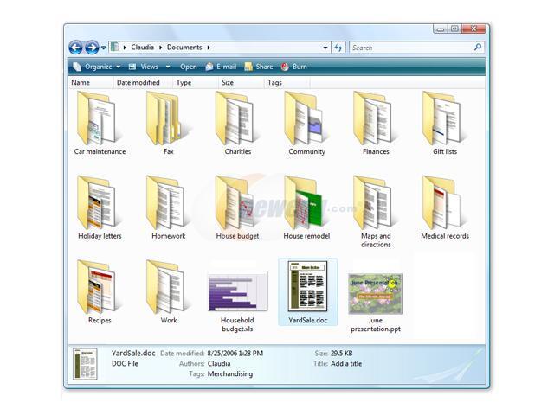Click the address bar location icon
The image size is (554, 415).
(114, 47)
